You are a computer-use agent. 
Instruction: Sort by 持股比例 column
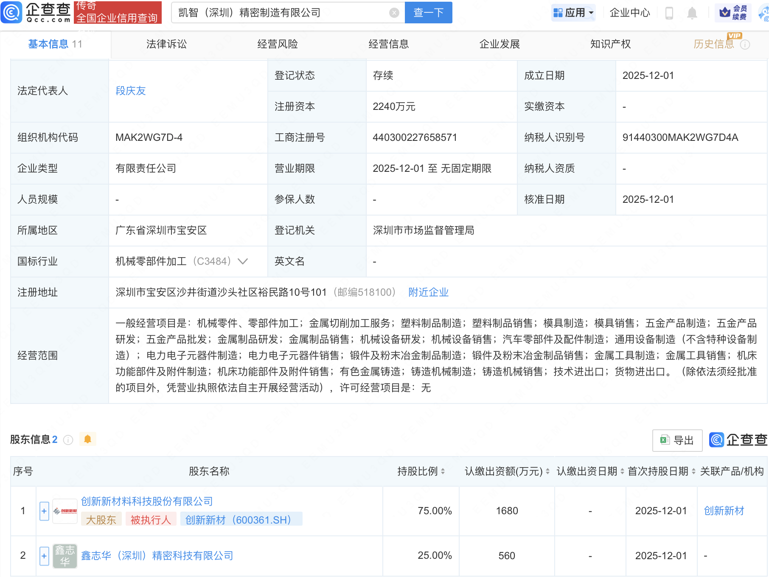tap(443, 471)
